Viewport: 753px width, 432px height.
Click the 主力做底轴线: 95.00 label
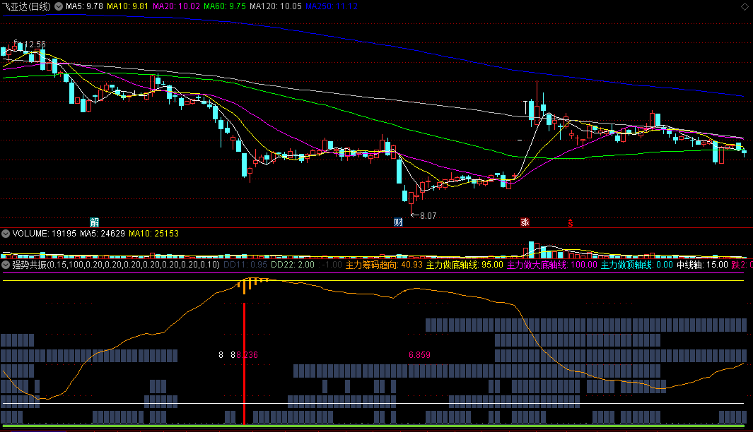point(465,265)
